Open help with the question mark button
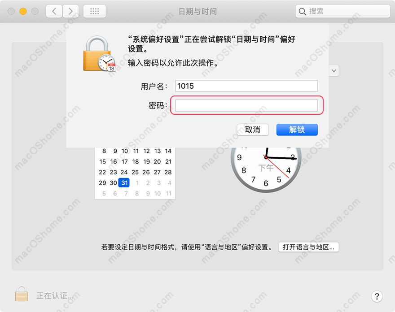The image size is (395, 312). [x=377, y=296]
